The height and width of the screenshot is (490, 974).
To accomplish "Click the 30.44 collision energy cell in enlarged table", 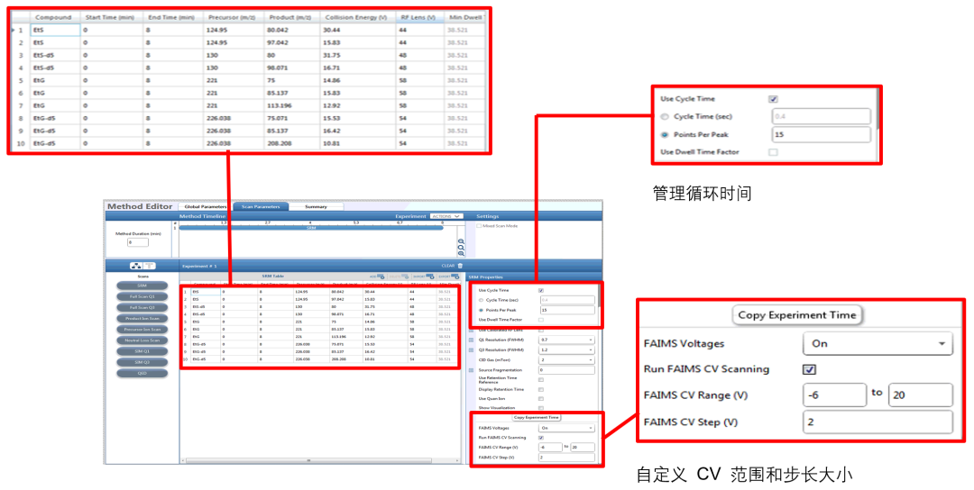I will coord(358,30).
